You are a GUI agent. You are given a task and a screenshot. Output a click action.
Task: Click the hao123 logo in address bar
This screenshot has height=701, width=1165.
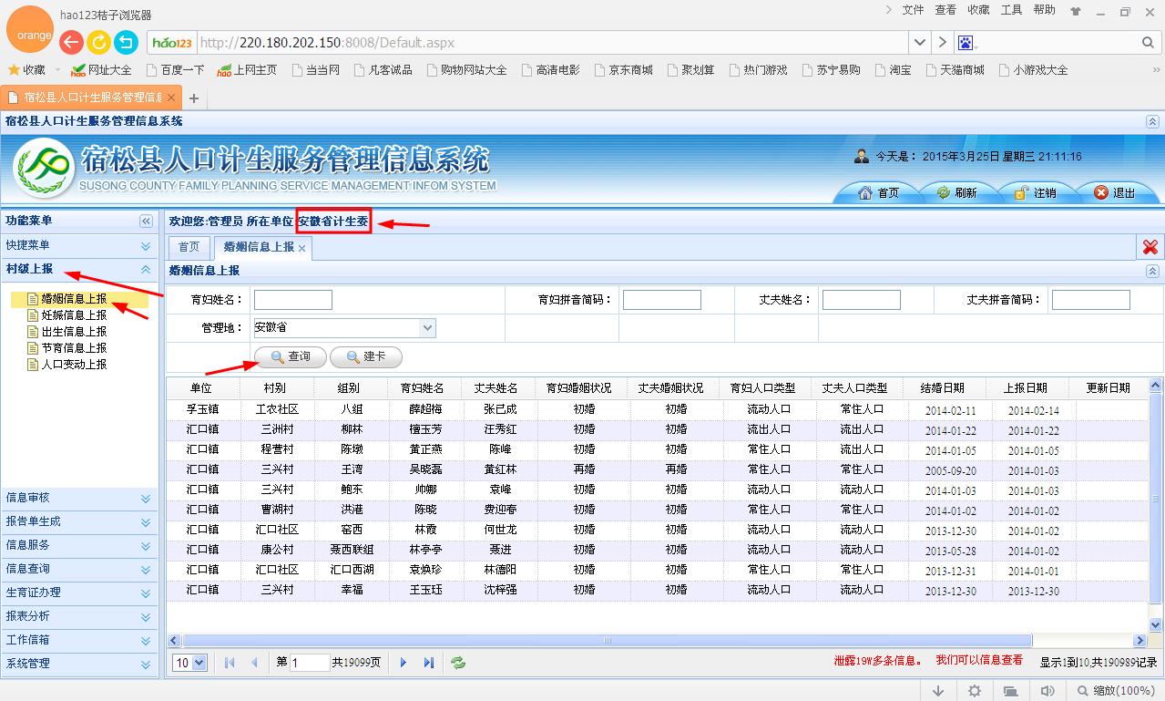click(172, 43)
